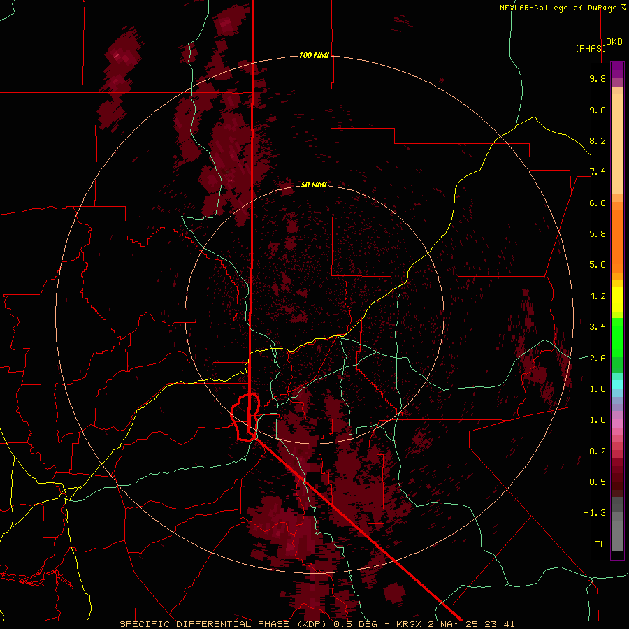The width and height of the screenshot is (629, 629).
Task: Click the 9.8 value on the color scale
Action: pos(598,78)
